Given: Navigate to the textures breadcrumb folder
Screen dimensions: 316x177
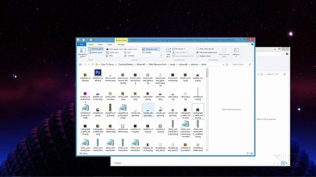Looking at the screenshot, I should (194, 64).
